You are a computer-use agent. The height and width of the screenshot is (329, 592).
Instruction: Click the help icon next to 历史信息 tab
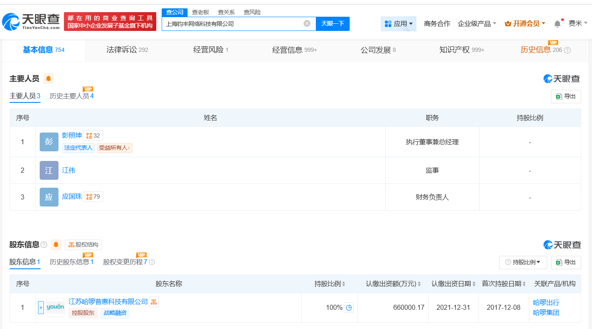pyautogui.click(x=567, y=50)
